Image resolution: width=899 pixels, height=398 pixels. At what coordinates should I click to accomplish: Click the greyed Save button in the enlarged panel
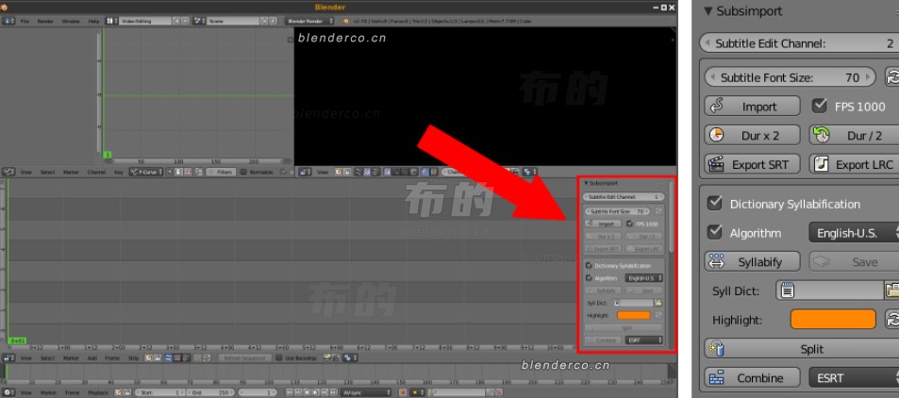pos(854,262)
